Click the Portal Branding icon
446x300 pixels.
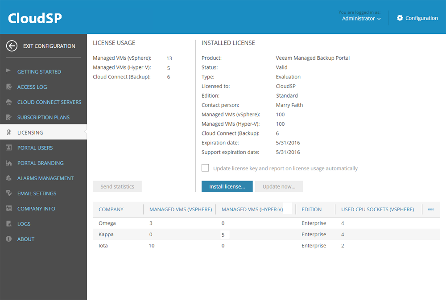click(x=8, y=163)
